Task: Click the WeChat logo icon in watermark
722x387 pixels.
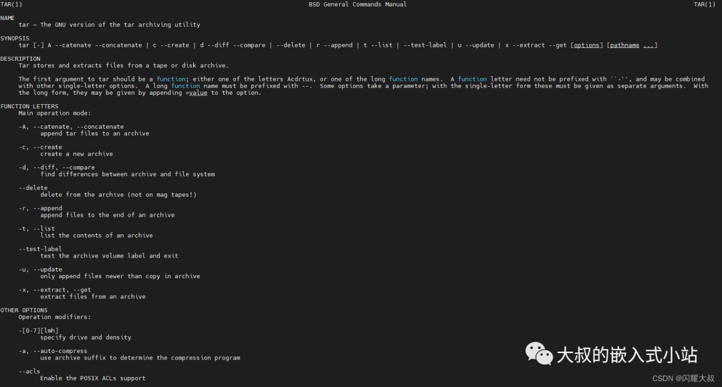Action: [x=539, y=354]
